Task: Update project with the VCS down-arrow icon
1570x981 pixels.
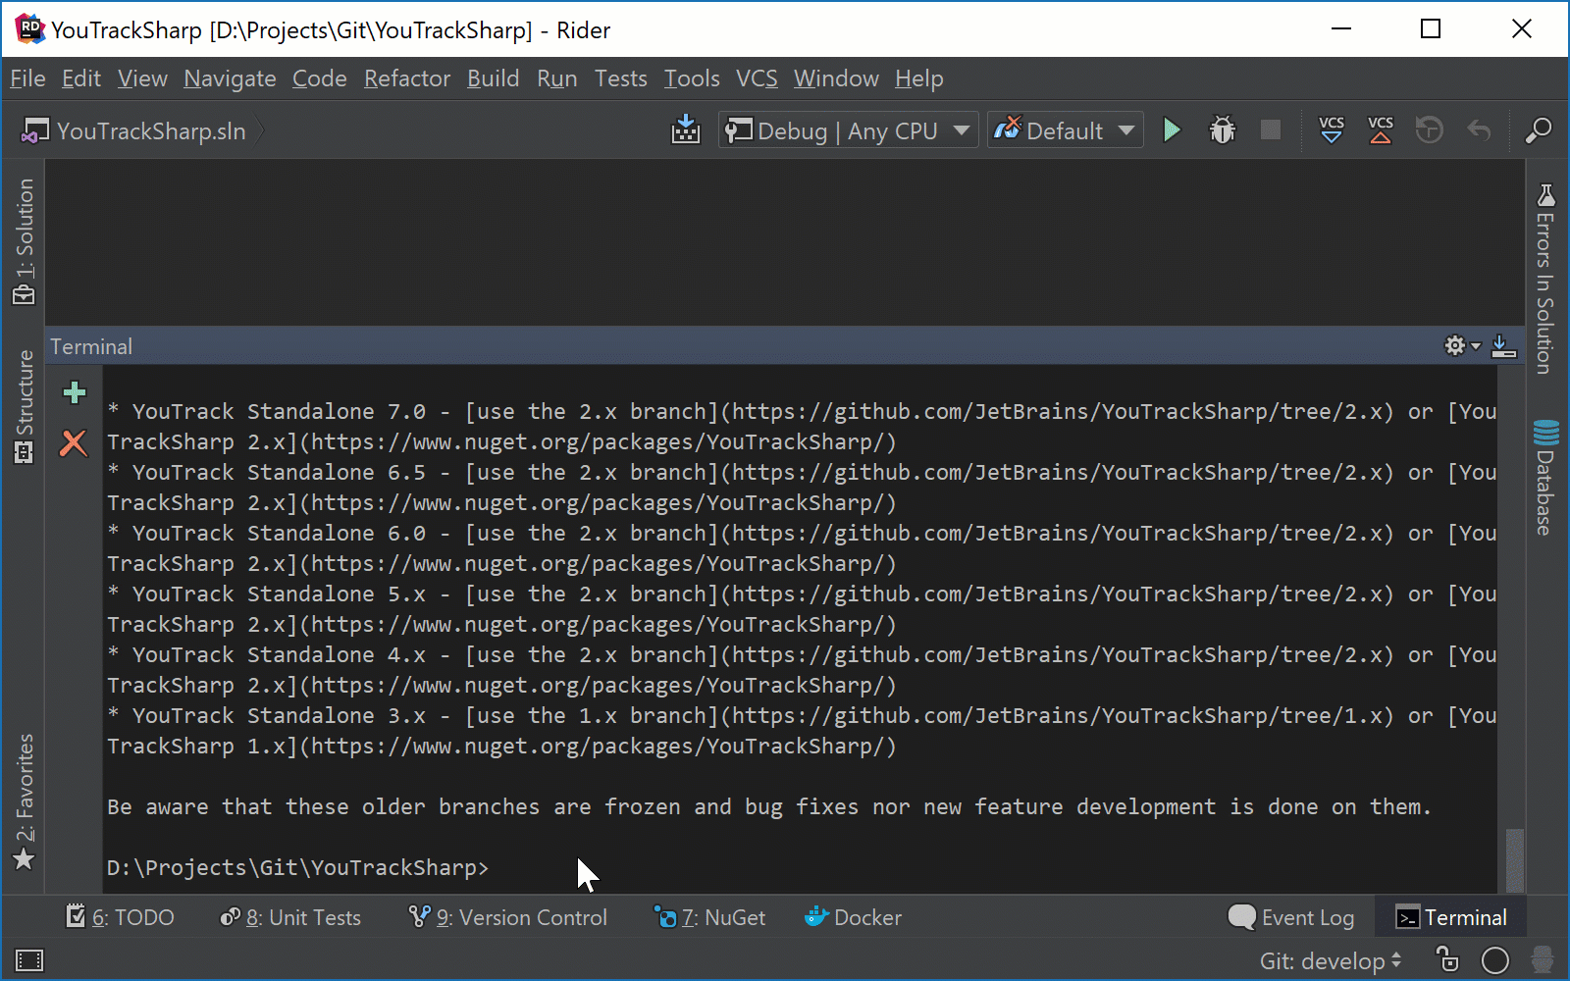Action: pos(1331,129)
